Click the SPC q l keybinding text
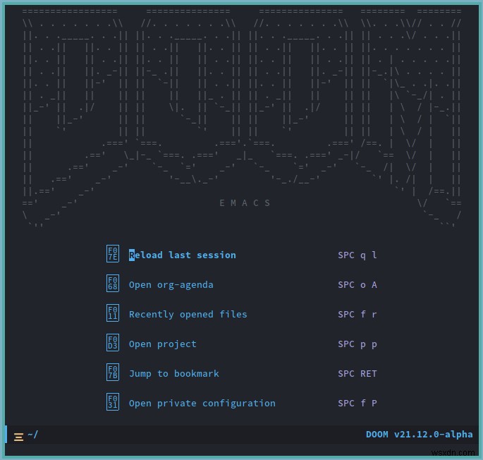This screenshot has width=483, height=460. pyautogui.click(x=357, y=255)
